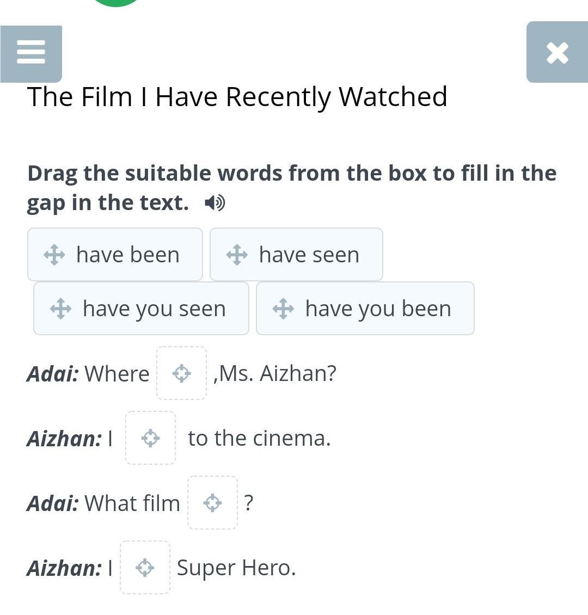Image resolution: width=588 pixels, height=615 pixels.
Task: Click the green circle at top
Action: click(116, 3)
